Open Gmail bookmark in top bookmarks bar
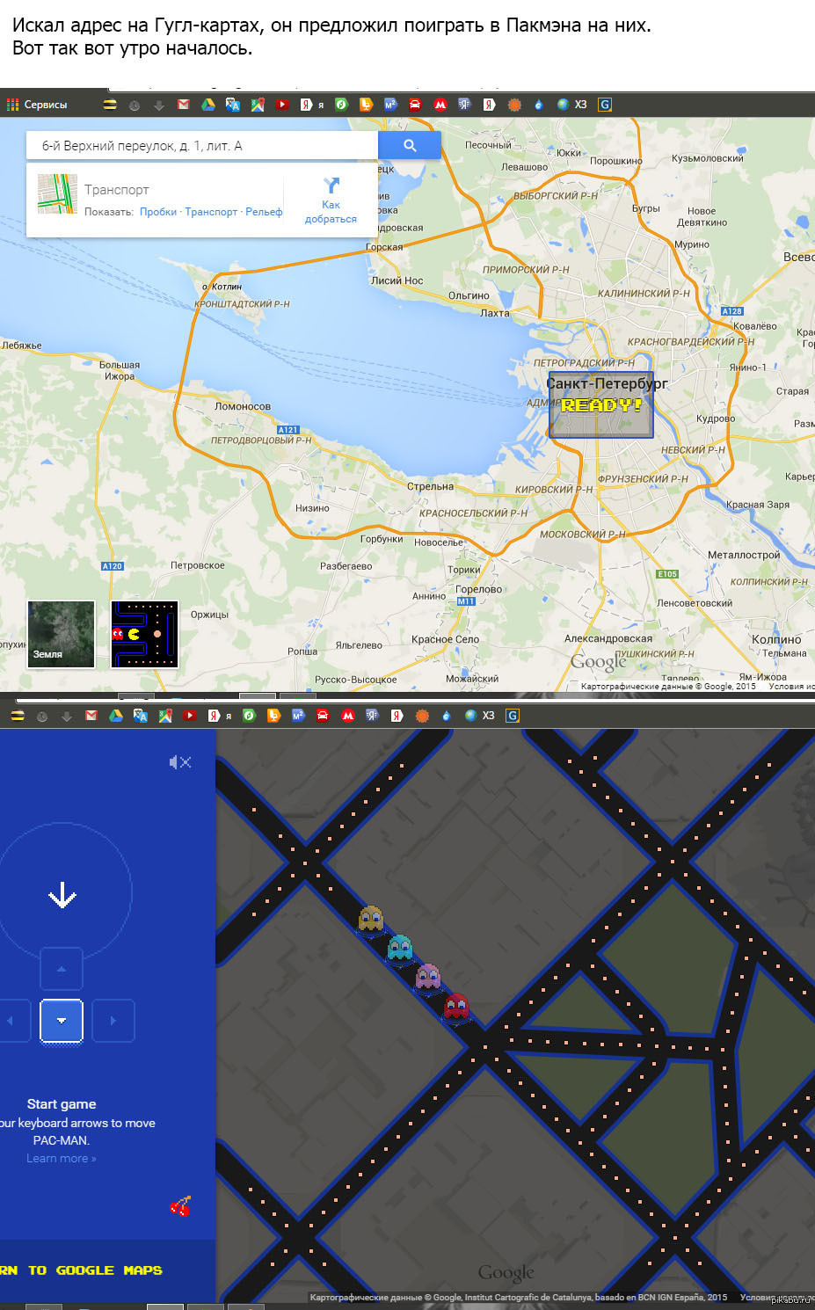 [x=183, y=105]
